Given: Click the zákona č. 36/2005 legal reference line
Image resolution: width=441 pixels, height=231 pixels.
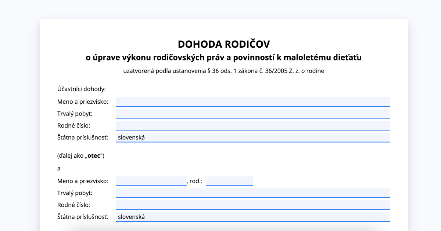Looking at the screenshot, I should pos(223,71).
